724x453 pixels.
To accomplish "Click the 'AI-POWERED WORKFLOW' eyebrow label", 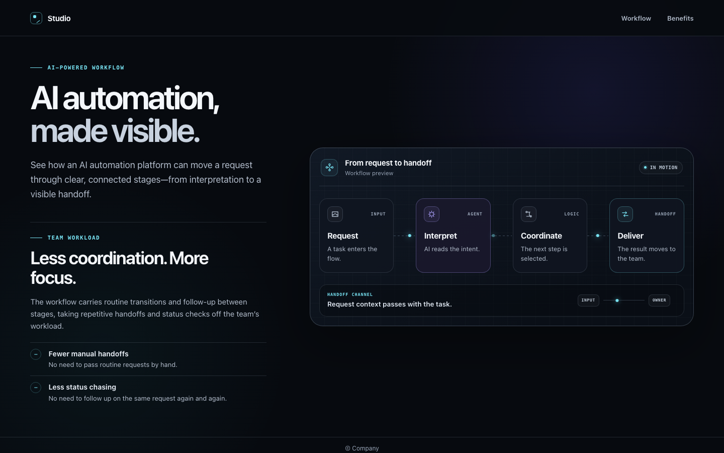I will click(86, 67).
